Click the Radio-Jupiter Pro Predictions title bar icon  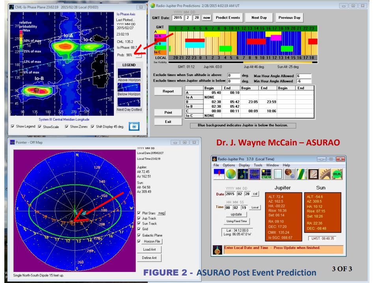click(x=153, y=6)
